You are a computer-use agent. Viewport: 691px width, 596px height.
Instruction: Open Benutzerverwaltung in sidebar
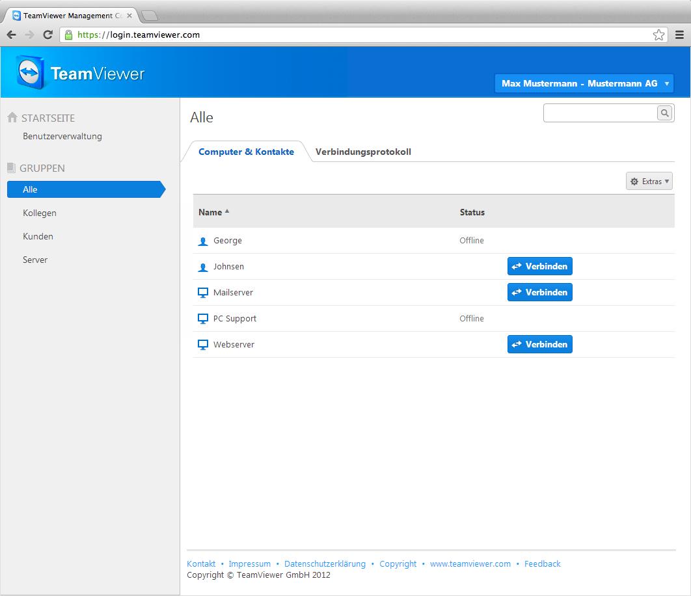point(62,136)
